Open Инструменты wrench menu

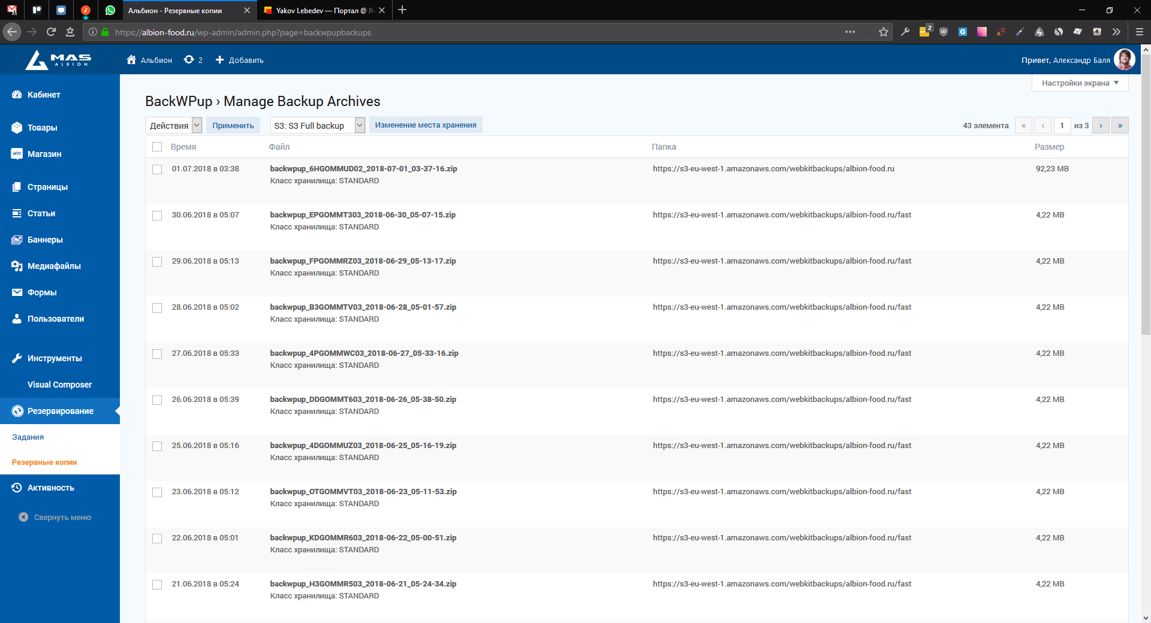pos(54,358)
